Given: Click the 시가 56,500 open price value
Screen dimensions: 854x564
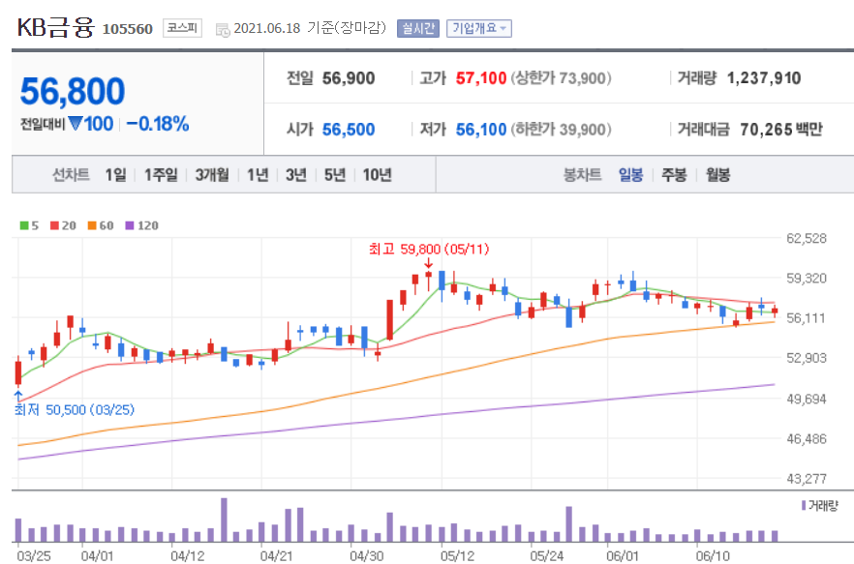Looking at the screenshot, I should (348, 130).
